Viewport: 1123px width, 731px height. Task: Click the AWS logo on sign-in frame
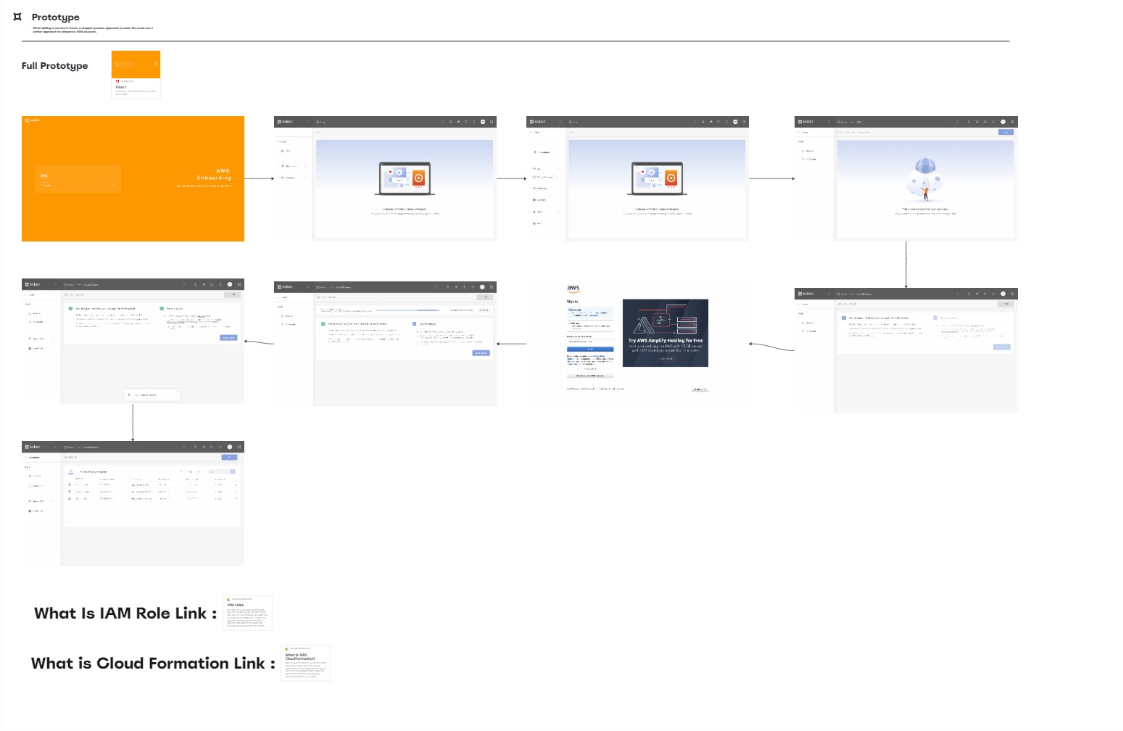(x=573, y=289)
